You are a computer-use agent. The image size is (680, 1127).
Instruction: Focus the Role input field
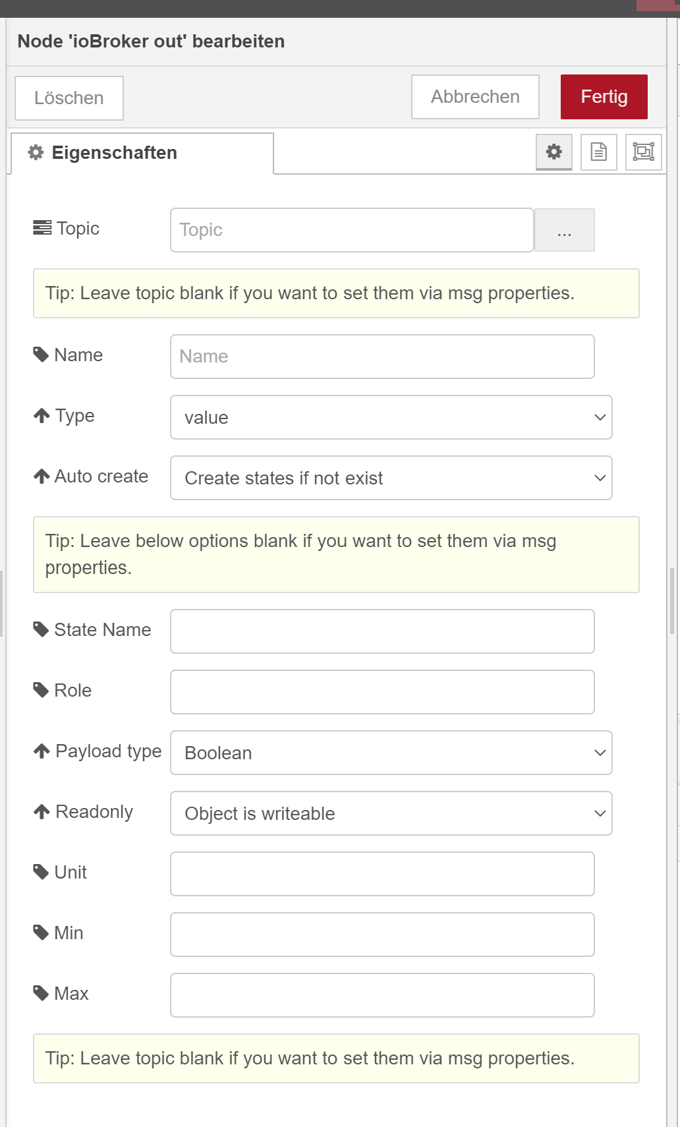(382, 692)
